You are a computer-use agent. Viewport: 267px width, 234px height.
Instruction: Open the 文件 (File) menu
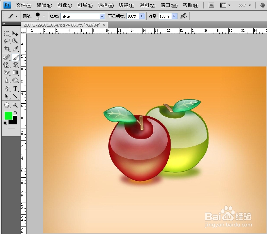24,6
